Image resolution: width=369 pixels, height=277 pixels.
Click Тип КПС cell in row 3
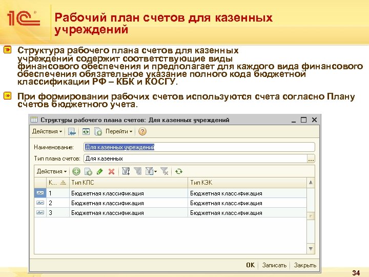click(129, 212)
